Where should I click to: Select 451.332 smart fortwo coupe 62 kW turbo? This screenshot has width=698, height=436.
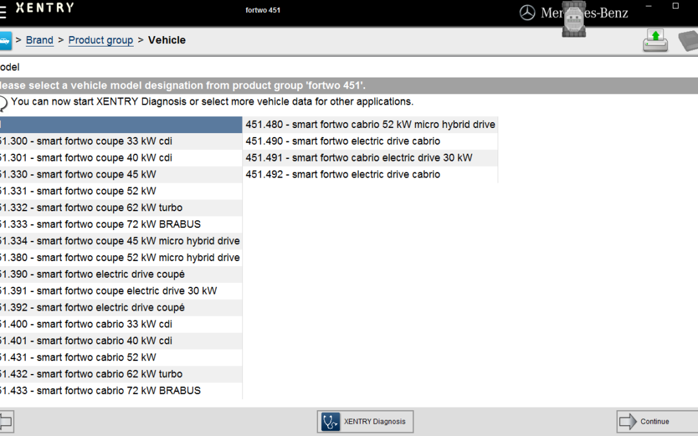coord(121,208)
